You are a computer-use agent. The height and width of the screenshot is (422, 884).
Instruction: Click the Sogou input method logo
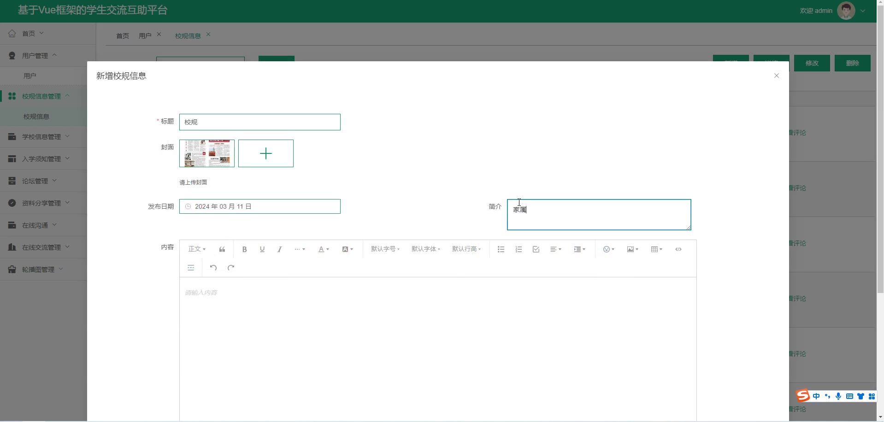(803, 396)
